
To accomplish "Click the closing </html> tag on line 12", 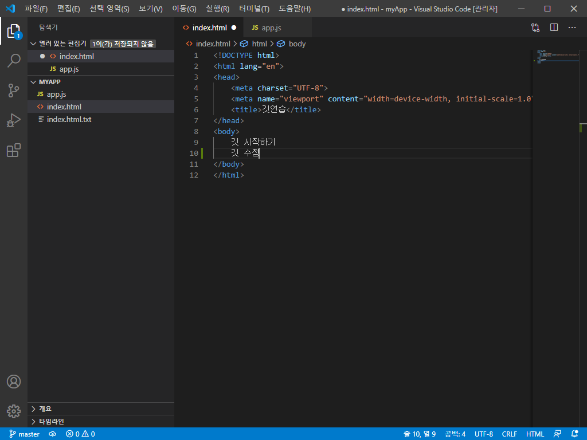I will [228, 175].
